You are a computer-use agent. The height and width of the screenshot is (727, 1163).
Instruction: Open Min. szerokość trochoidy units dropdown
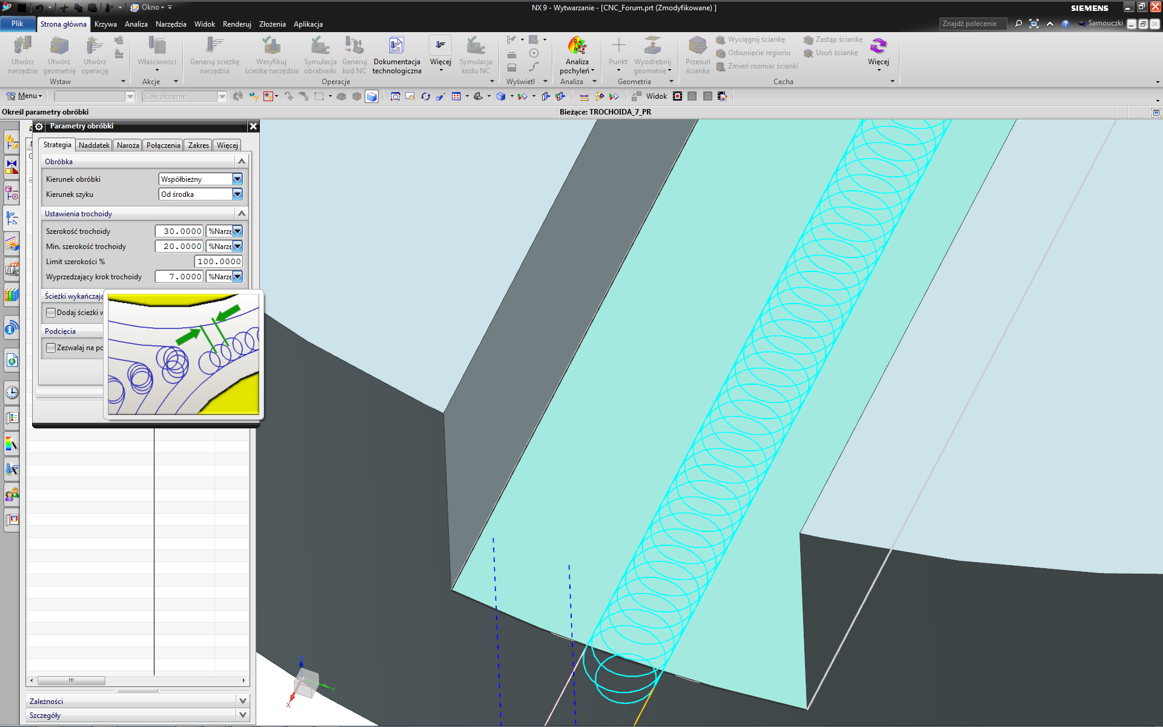click(237, 247)
